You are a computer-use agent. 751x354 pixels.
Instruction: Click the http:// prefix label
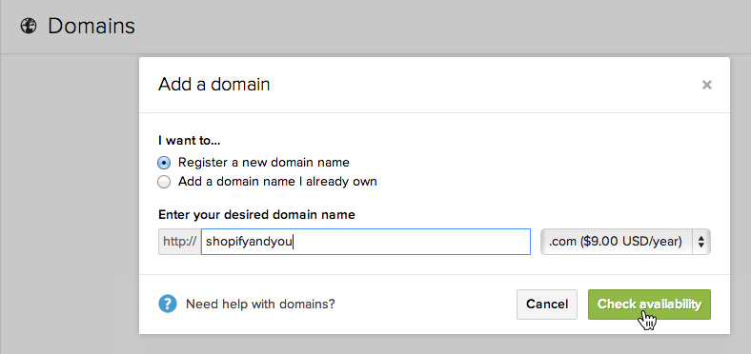tap(179, 242)
